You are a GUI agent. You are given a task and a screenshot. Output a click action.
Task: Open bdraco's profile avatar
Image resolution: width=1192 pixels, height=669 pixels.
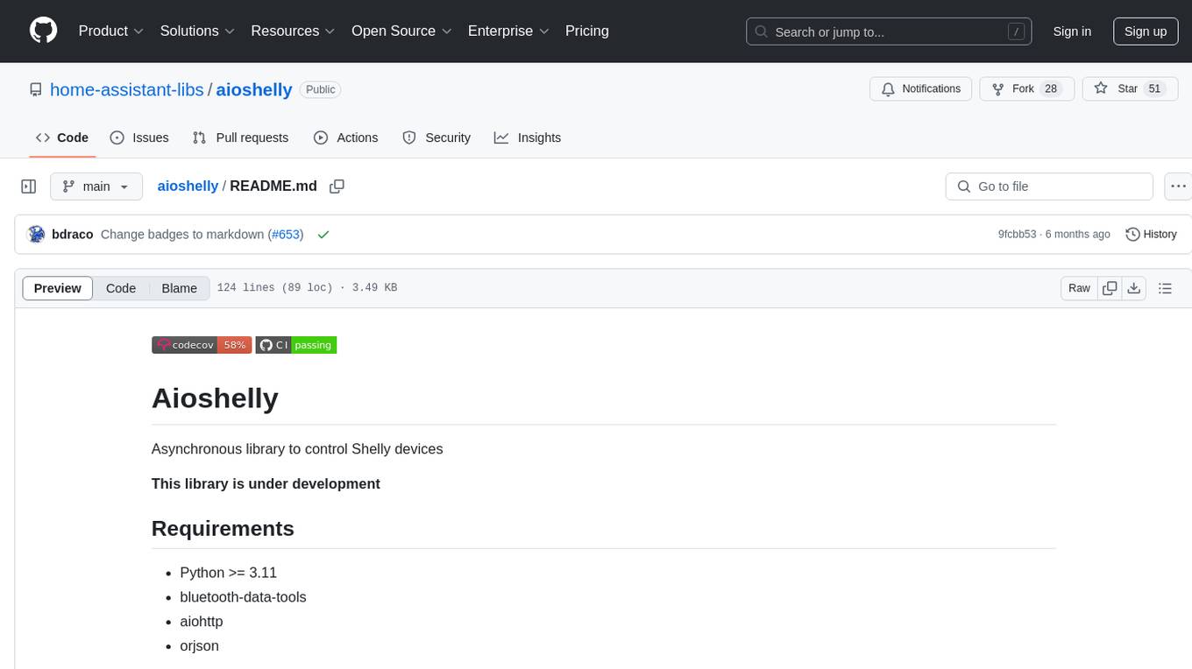(37, 234)
